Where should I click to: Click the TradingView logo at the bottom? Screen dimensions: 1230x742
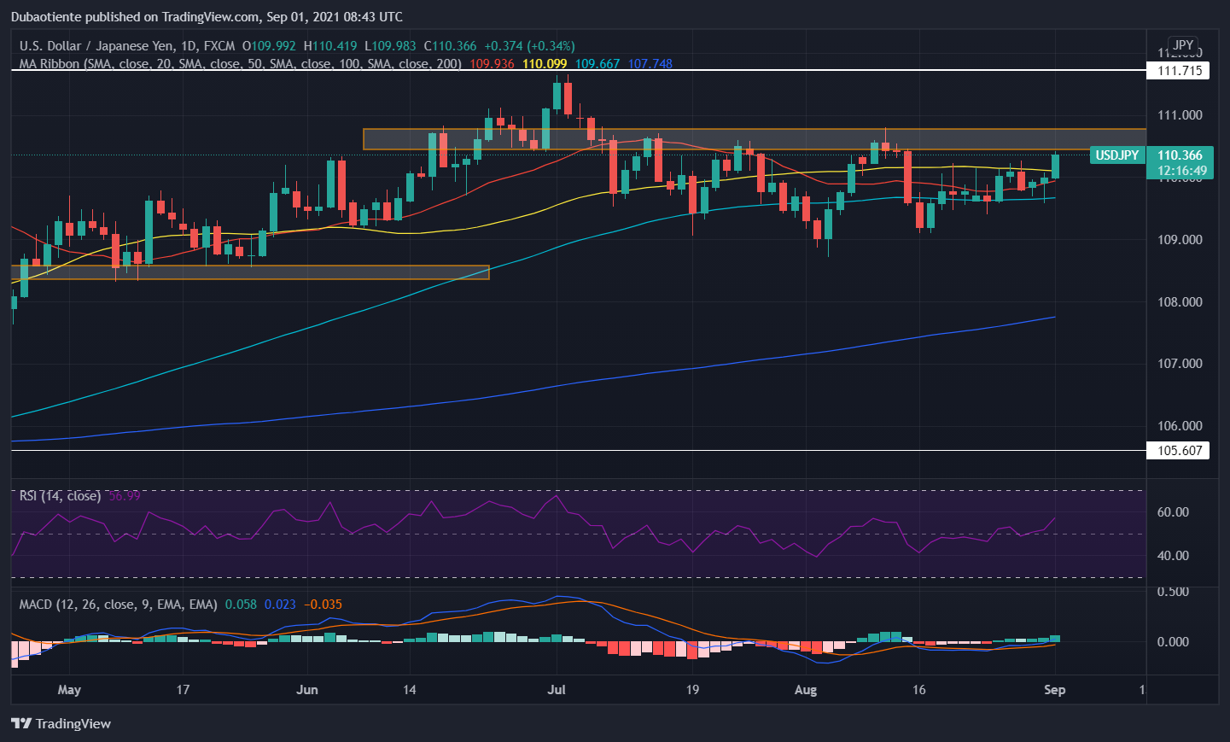61,723
